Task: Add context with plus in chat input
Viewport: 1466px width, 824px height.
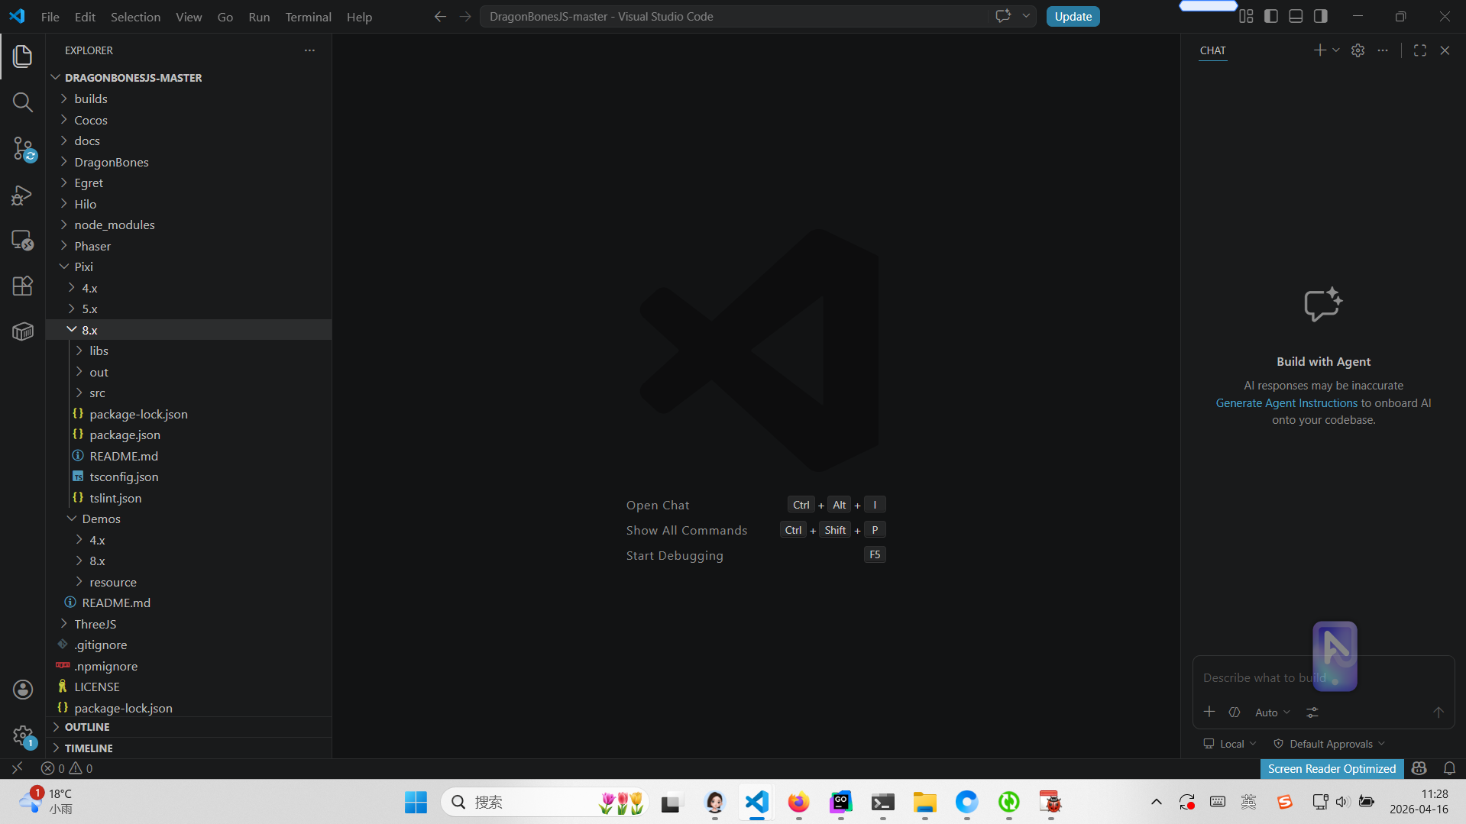Action: 1209,712
